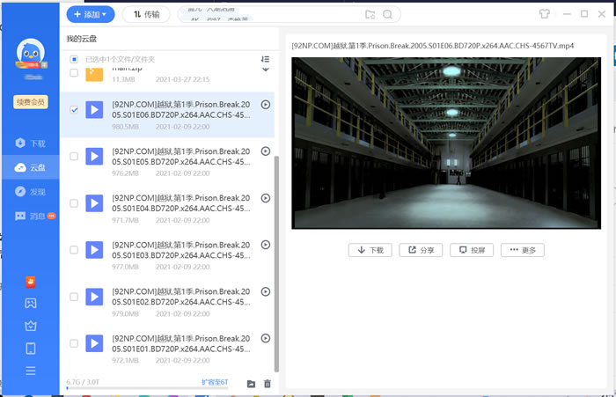Tick the S01E01 file checkbox
This screenshot has height=397, width=616.
74,343
